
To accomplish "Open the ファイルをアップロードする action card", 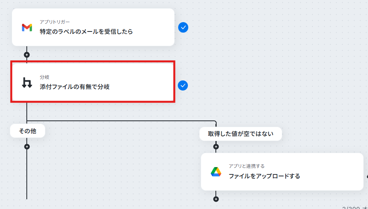I will 282,172.
